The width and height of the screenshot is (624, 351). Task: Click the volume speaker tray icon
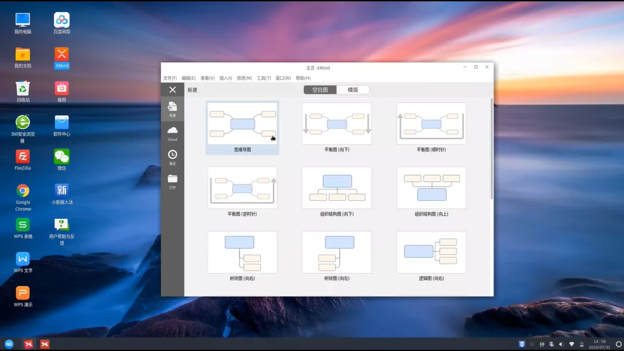tap(561, 344)
